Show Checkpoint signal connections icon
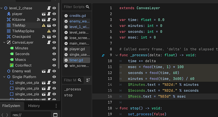The height and width of the screenshot is (117, 218). pos(44,37)
